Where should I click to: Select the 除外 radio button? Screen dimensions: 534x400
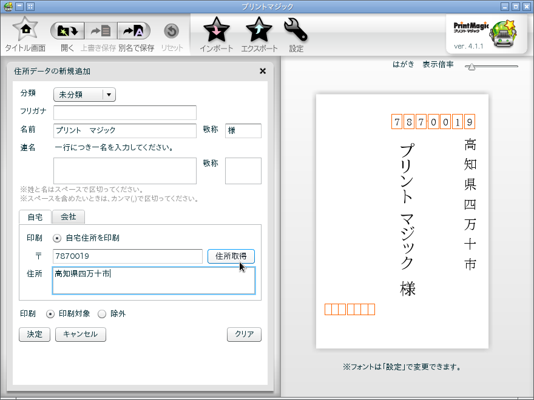102,314
